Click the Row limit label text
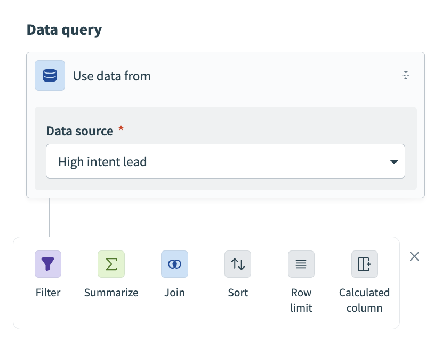 301,299
